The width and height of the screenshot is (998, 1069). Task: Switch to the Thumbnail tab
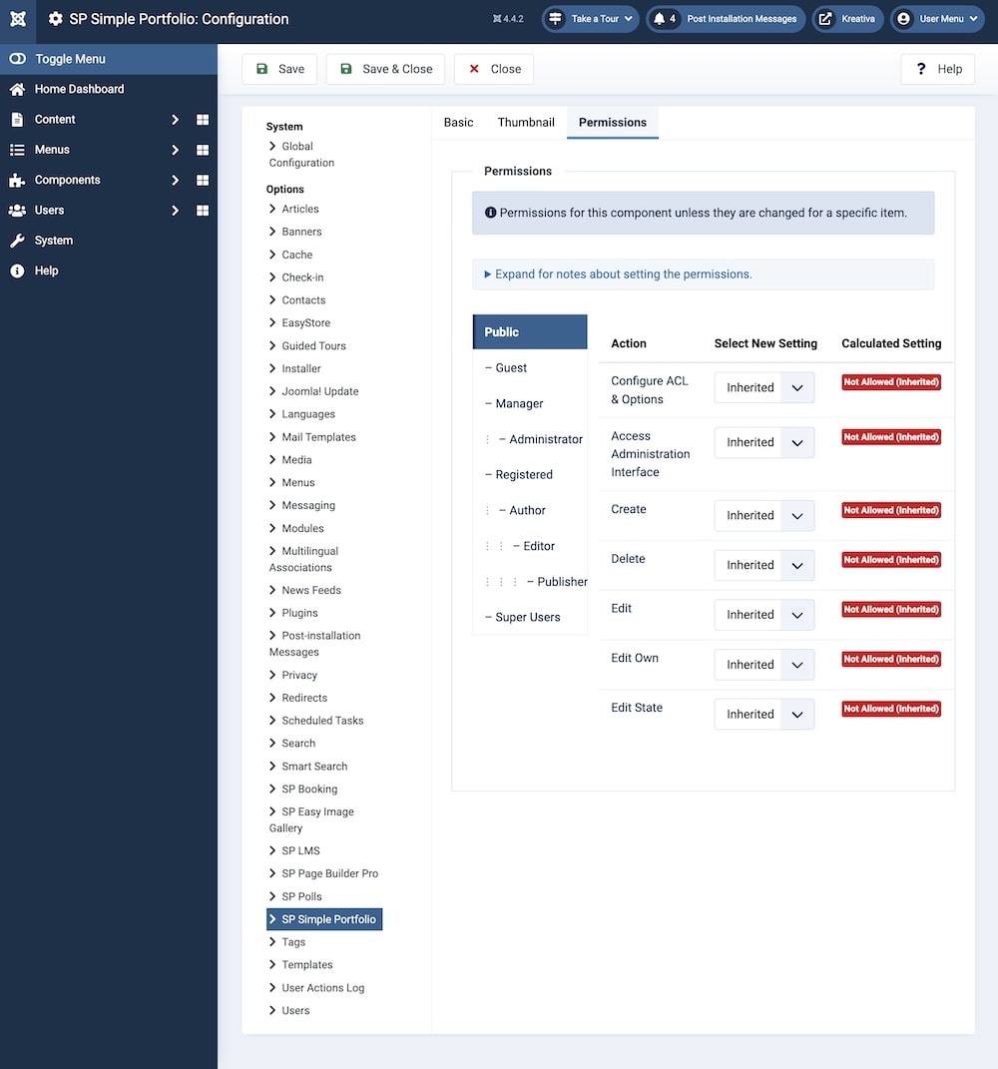coord(526,123)
